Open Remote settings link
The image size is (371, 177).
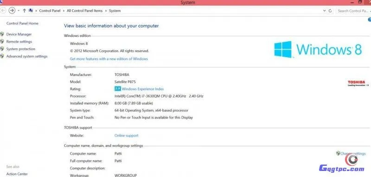19,41
